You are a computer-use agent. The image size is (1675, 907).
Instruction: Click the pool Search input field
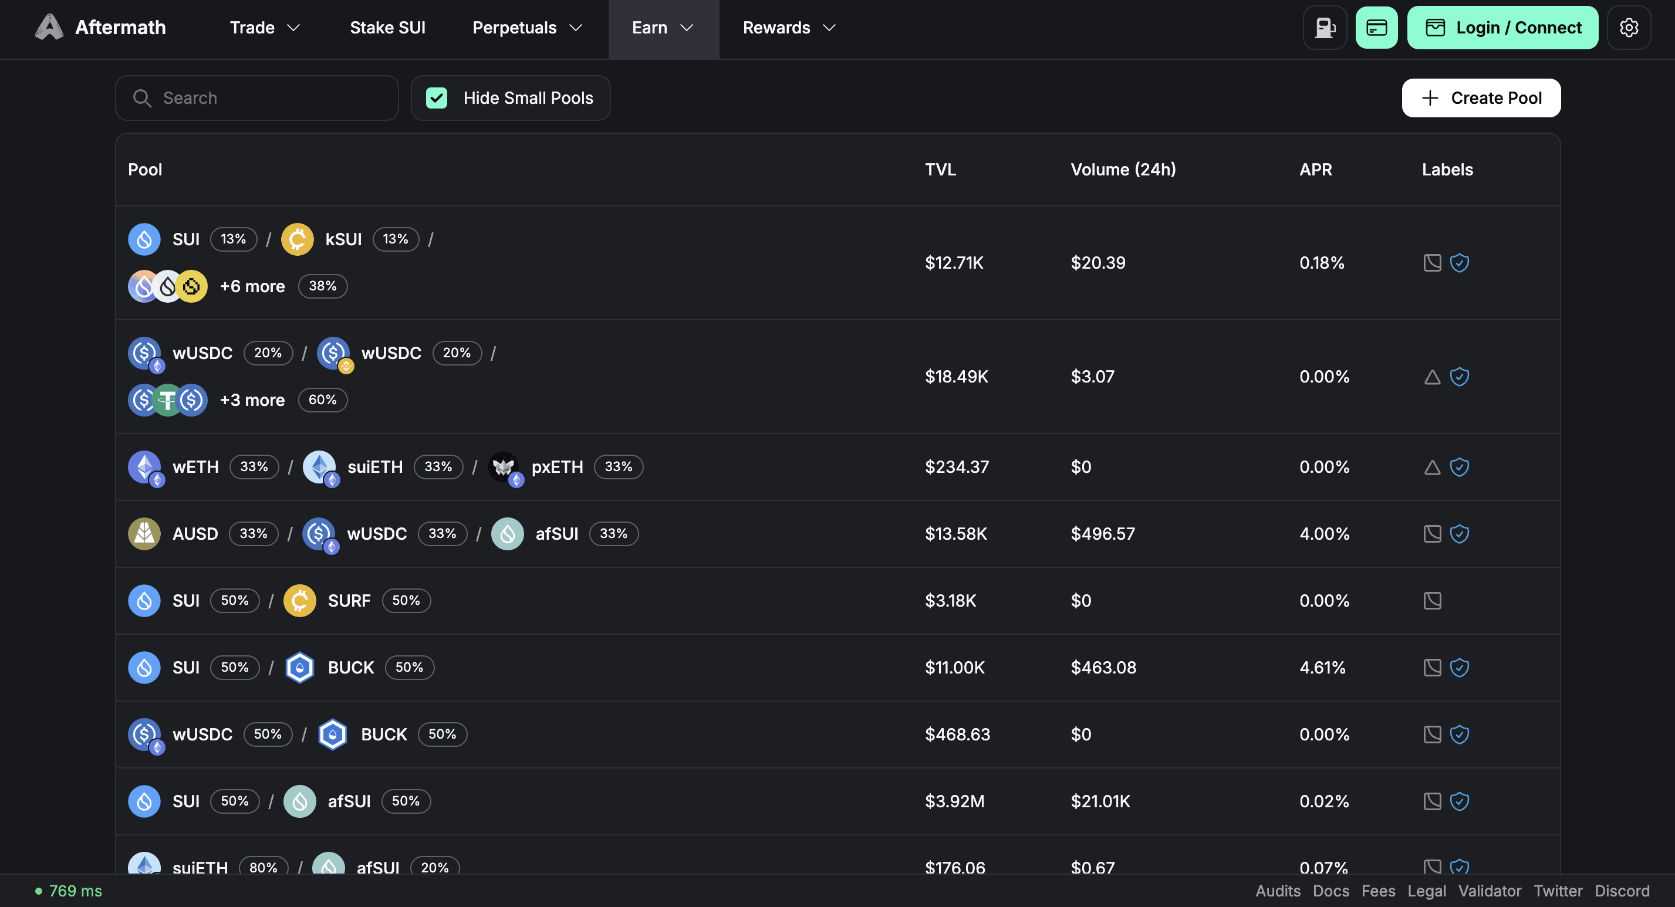pos(257,97)
